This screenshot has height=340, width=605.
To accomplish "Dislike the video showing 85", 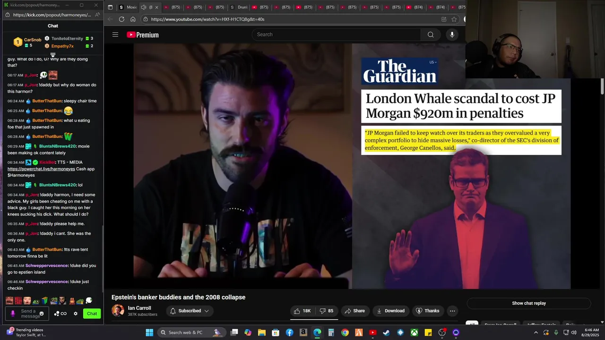I will [327, 311].
